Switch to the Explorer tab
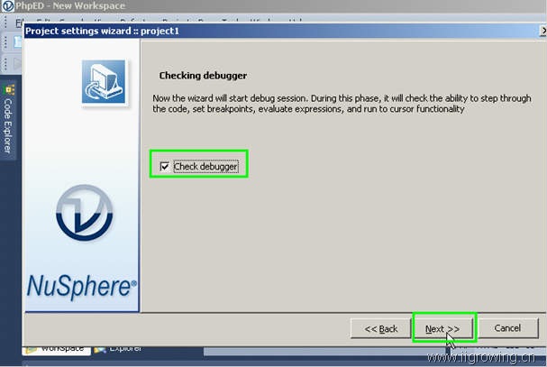This screenshot has height=367, width=547. 119,350
